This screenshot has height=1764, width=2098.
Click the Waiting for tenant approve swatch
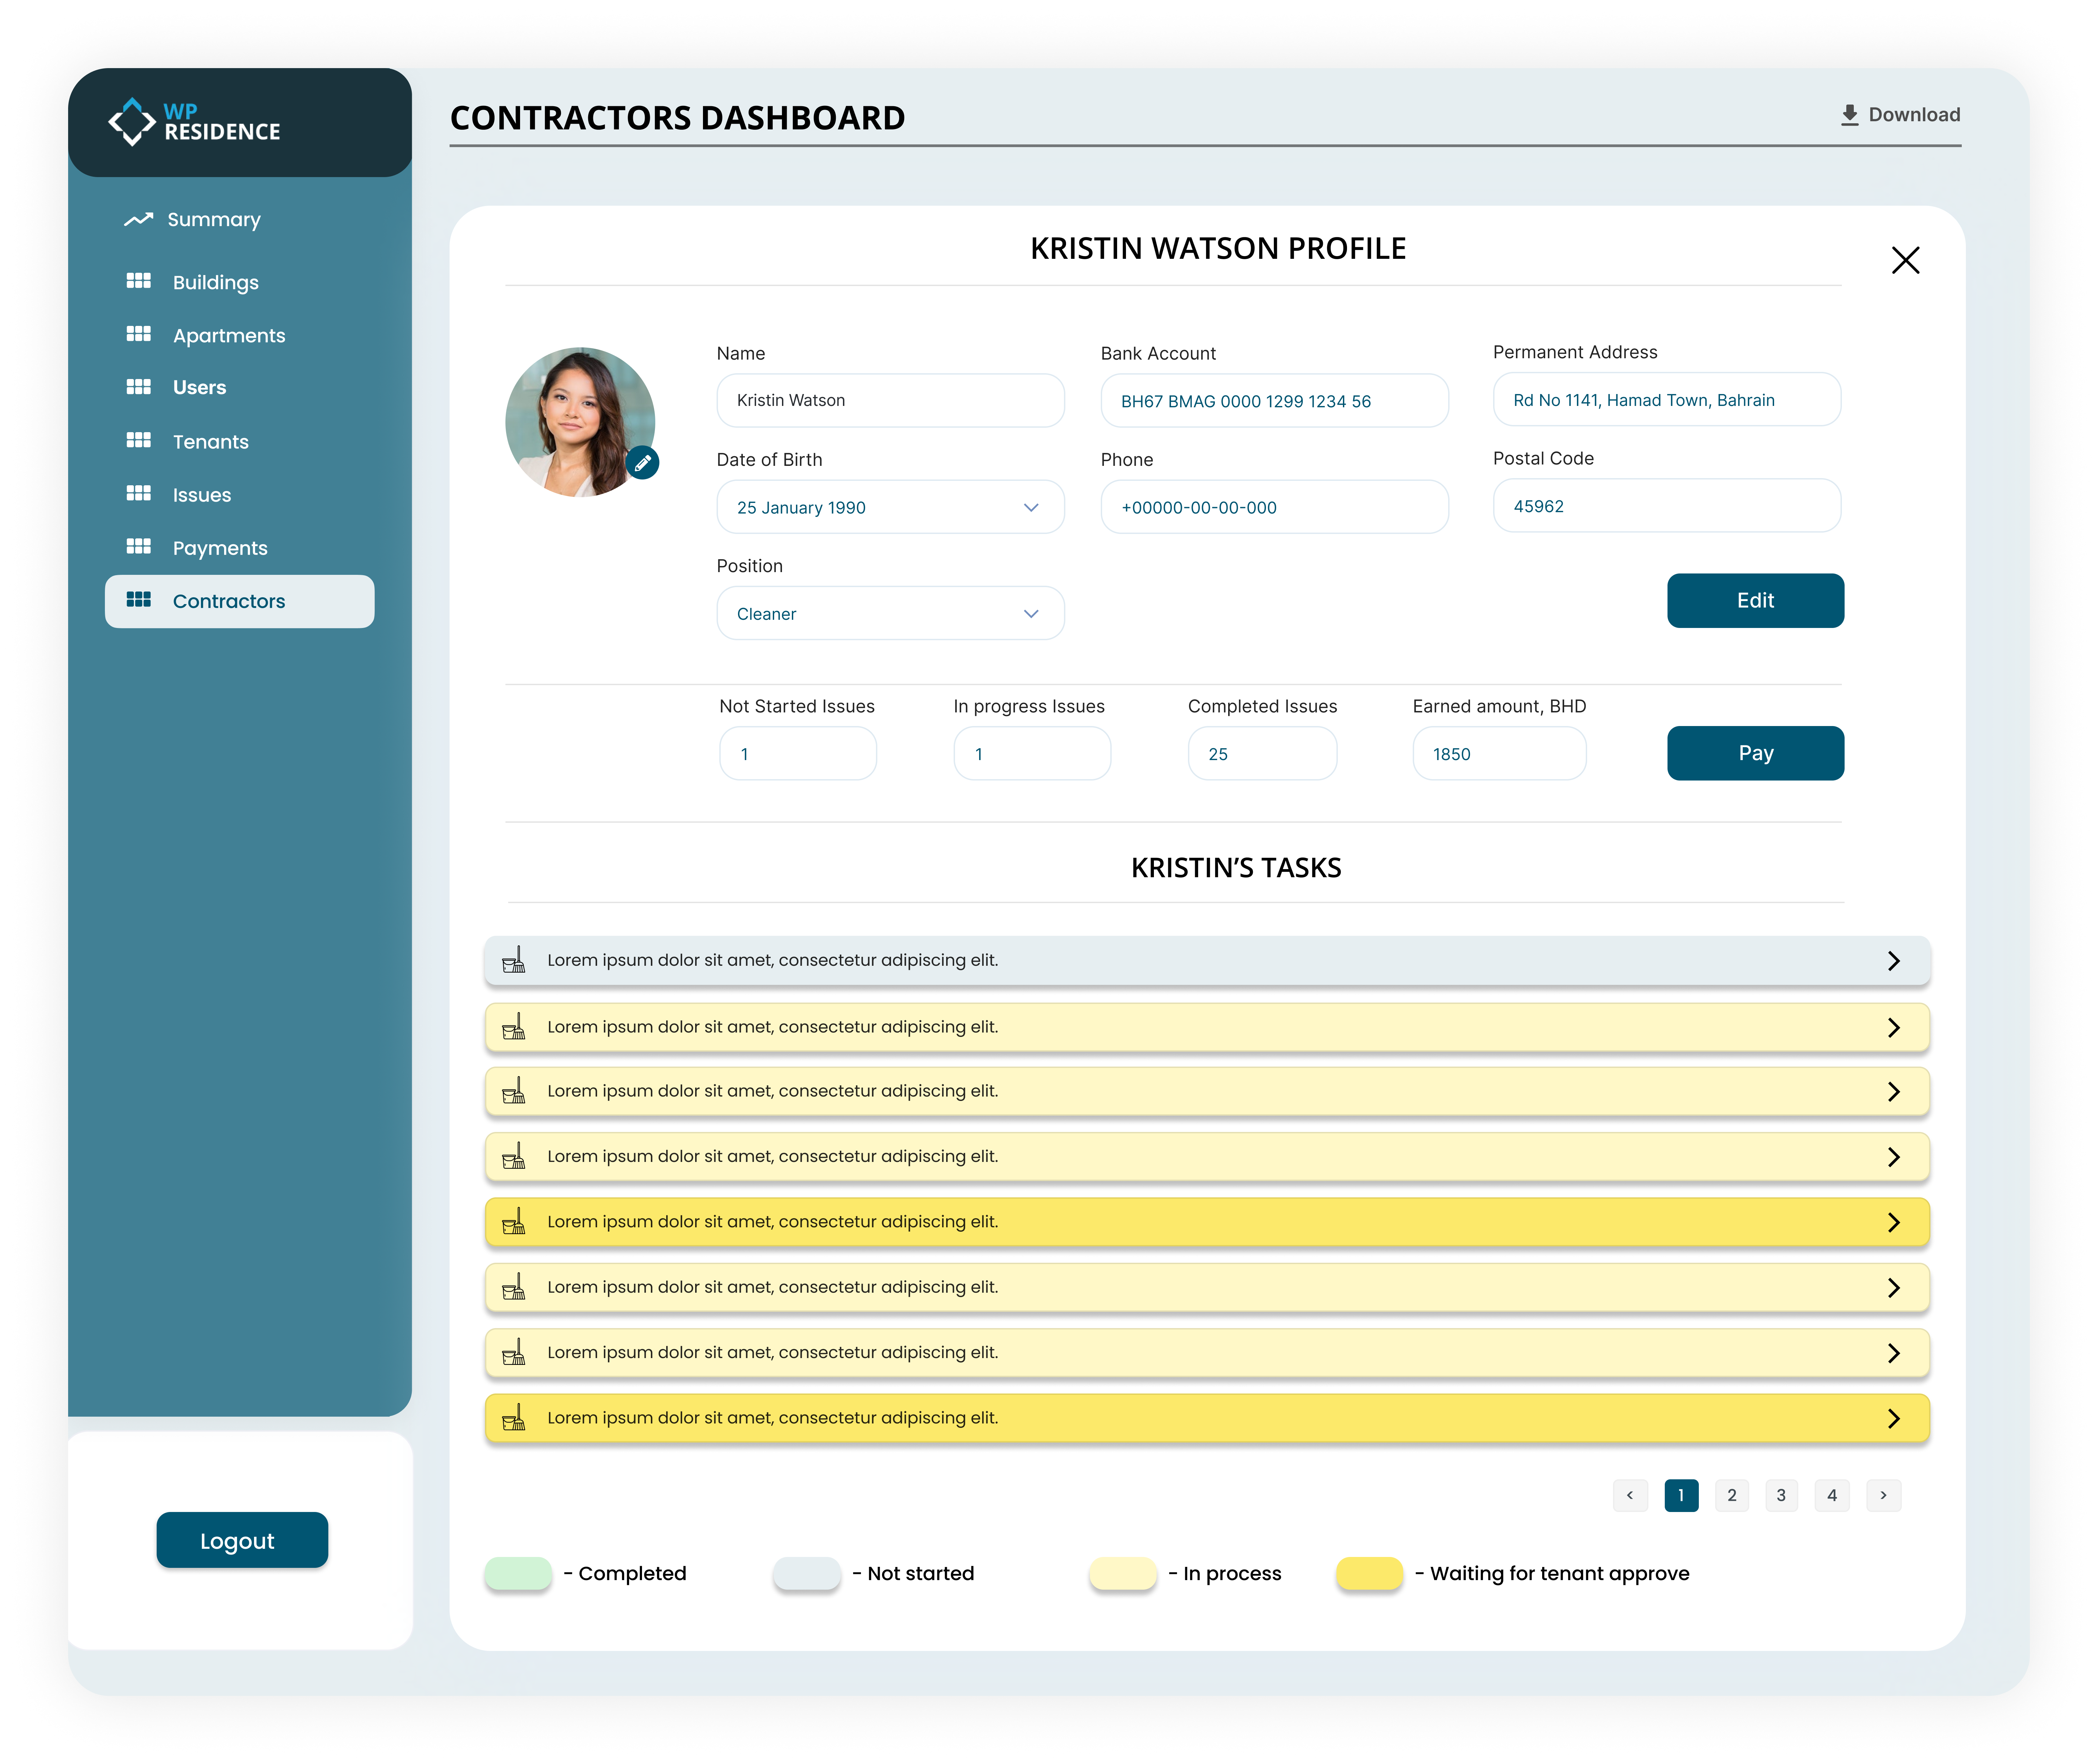pyautogui.click(x=1370, y=1573)
